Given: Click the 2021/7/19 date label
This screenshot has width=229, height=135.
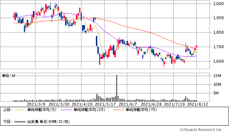Looking at the screenshot, I should pos(174,104).
